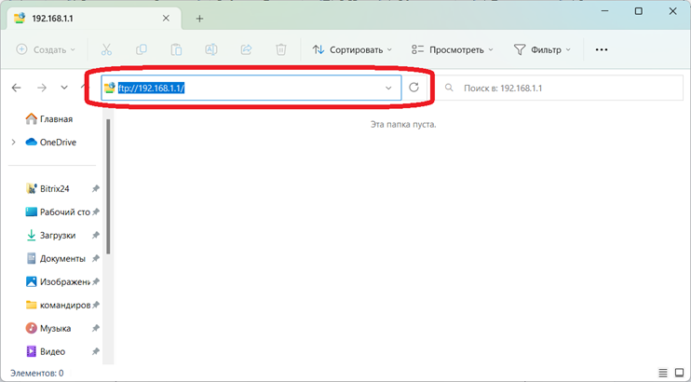The height and width of the screenshot is (382, 691).
Task: Open the Просмотреть view dropdown
Action: 454,49
